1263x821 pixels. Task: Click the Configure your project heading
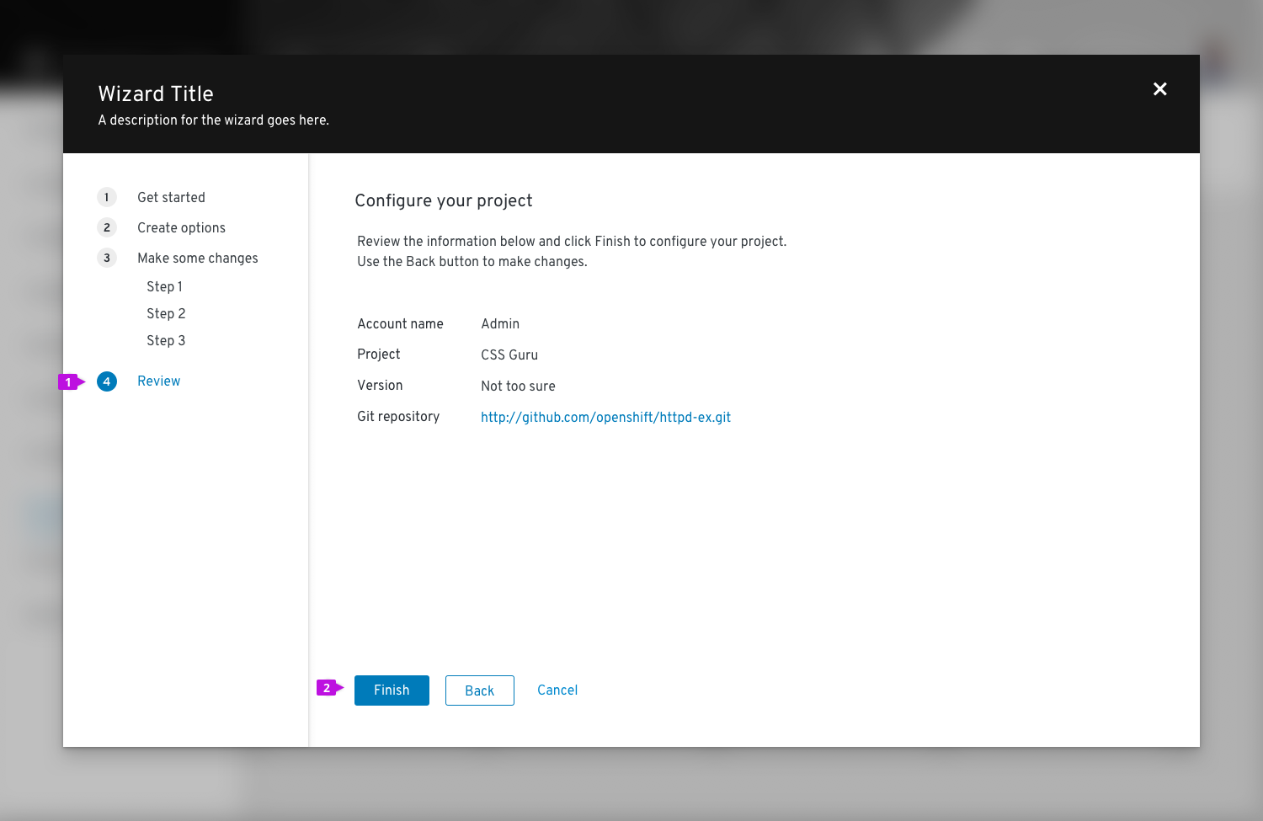coord(444,200)
